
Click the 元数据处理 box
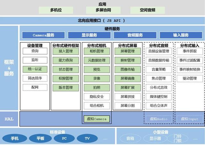97,60
